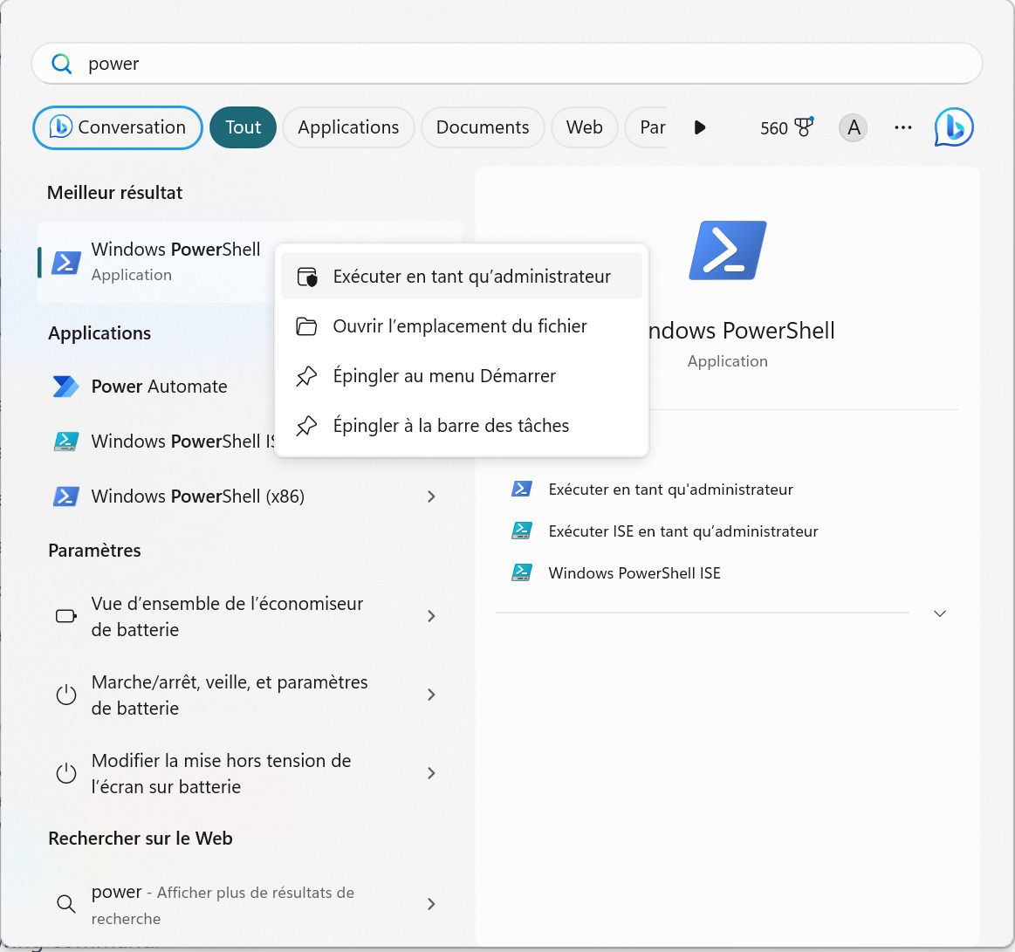The height and width of the screenshot is (952, 1015).
Task: Click the large PowerShell logo in preview
Action: [728, 250]
